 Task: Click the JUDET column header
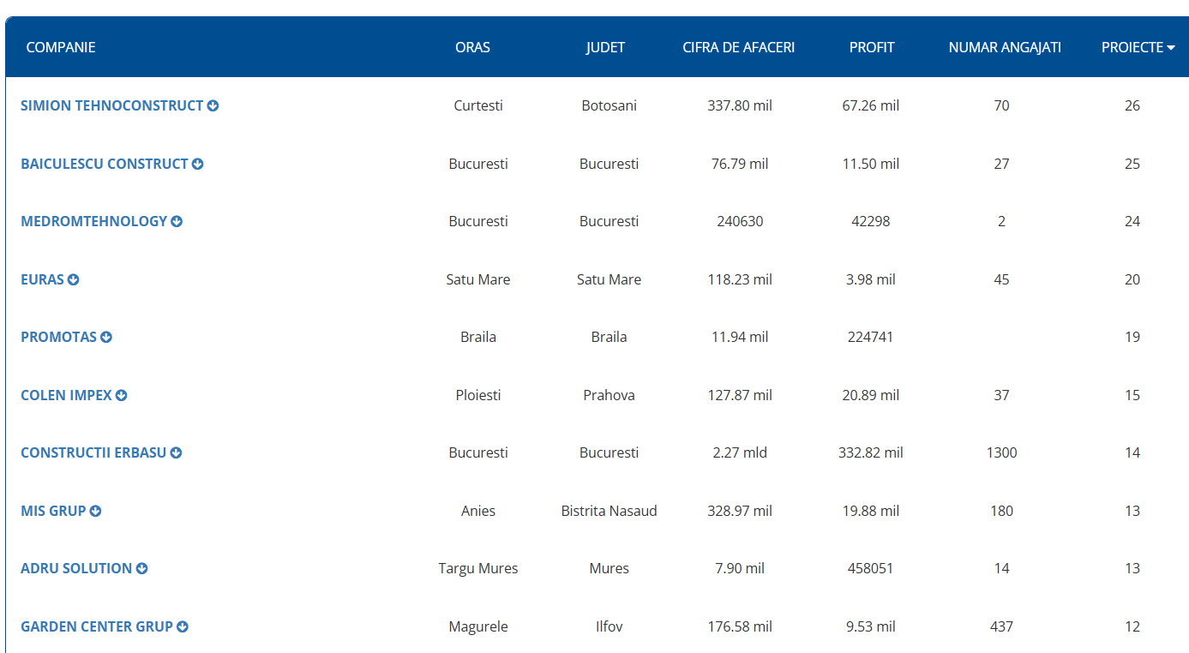[605, 47]
